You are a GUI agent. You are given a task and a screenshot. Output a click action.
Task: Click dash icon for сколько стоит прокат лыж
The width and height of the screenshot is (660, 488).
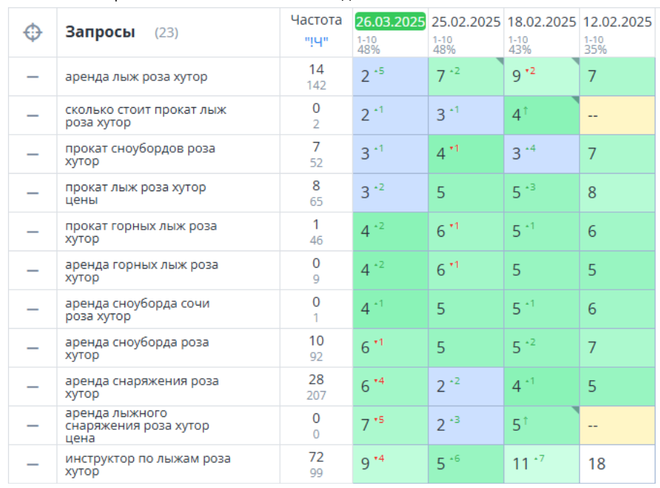(x=33, y=116)
